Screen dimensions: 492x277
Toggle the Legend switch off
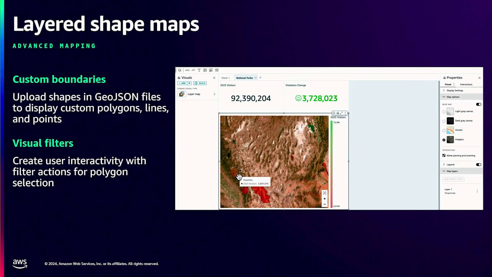[x=478, y=165]
